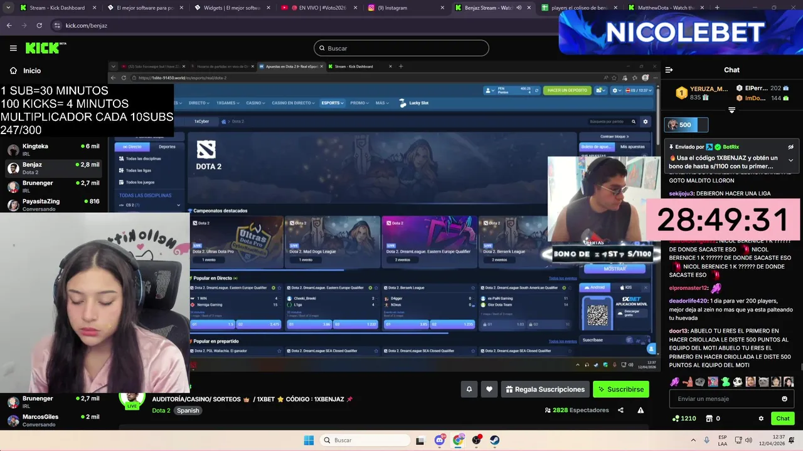This screenshot has height=451, width=803.
Task: Open a new browser tab
Action: 717,8
